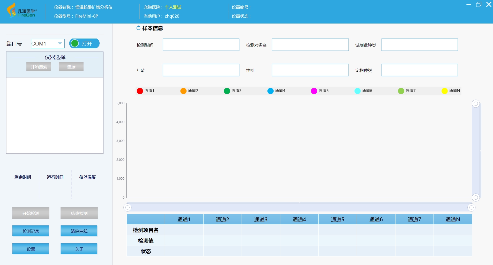Click the 剩余时间 label
Screen dimensions: 493x265
(x=23, y=177)
